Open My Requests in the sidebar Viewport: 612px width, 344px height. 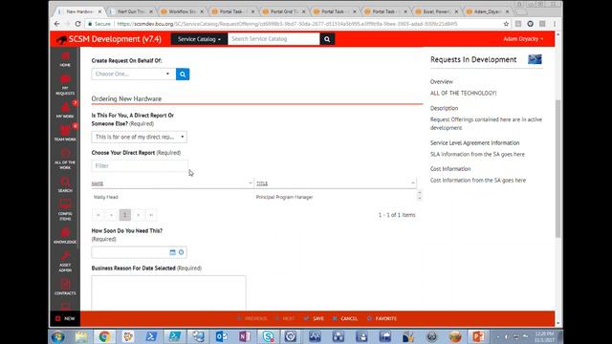pyautogui.click(x=65, y=85)
